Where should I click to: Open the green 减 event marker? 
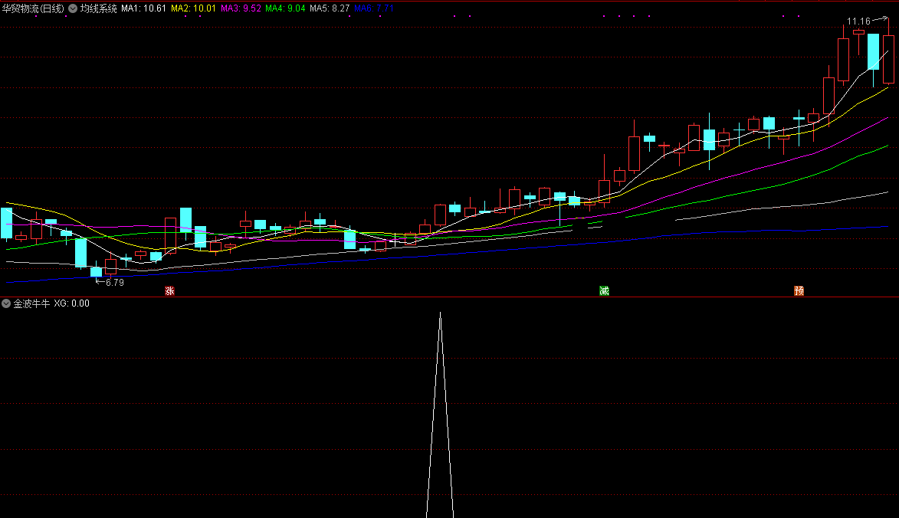pyautogui.click(x=604, y=290)
